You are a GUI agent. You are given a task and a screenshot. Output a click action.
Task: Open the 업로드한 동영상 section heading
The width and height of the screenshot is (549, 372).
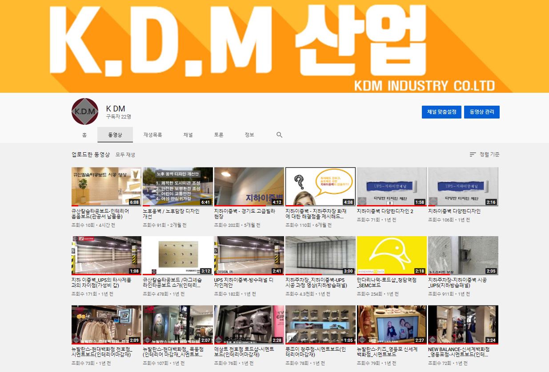coord(91,154)
